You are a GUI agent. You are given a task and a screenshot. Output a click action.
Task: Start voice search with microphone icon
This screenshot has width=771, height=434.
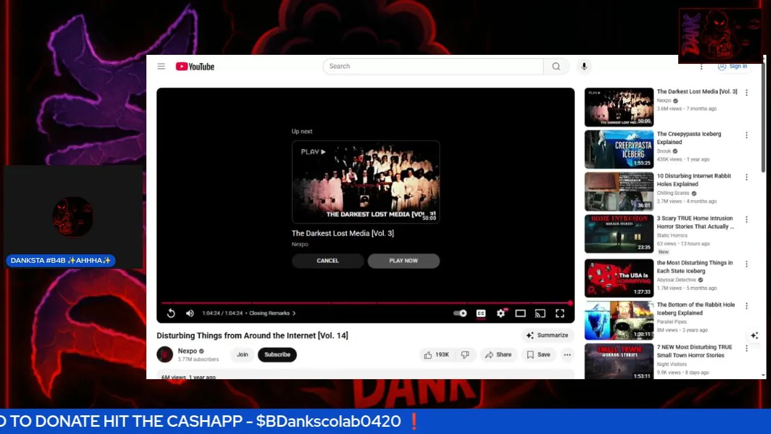[584, 66]
